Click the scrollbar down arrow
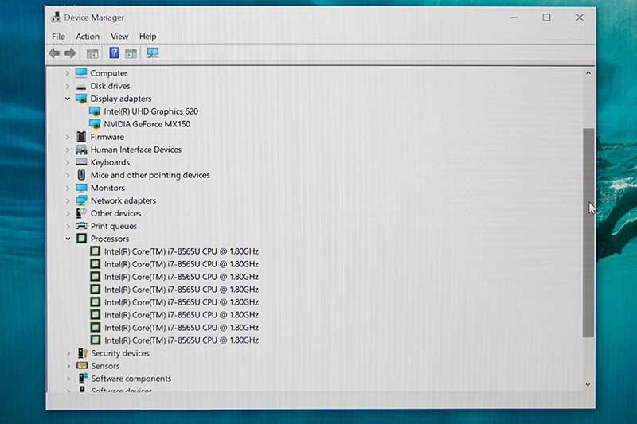The image size is (637, 424). click(588, 384)
